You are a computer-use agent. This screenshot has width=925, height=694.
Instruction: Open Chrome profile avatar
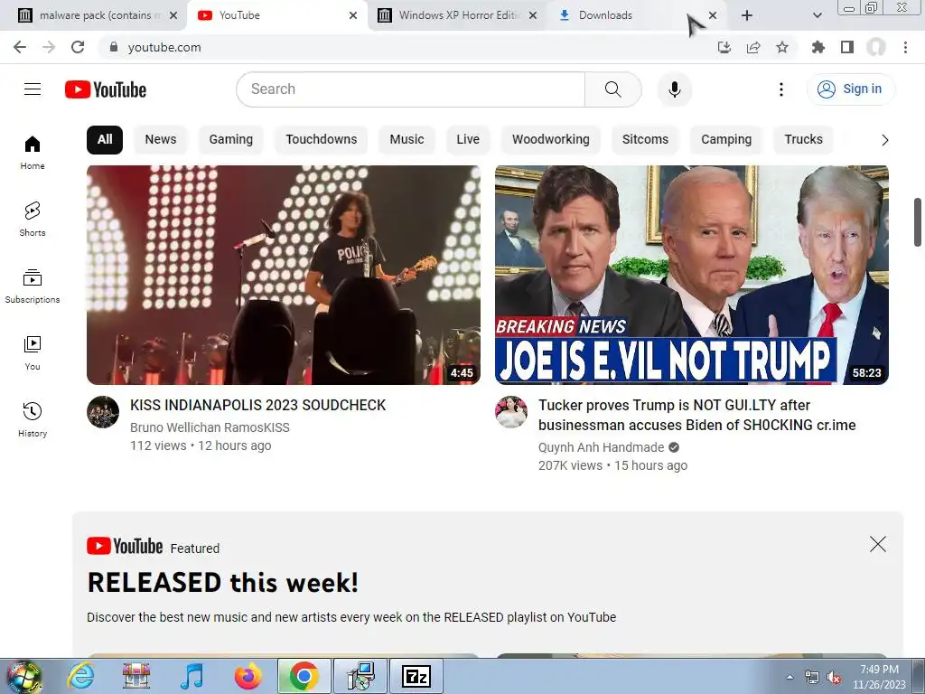pos(876,47)
